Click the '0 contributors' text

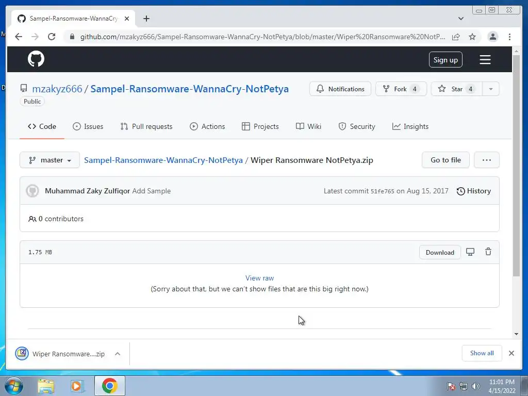(61, 219)
